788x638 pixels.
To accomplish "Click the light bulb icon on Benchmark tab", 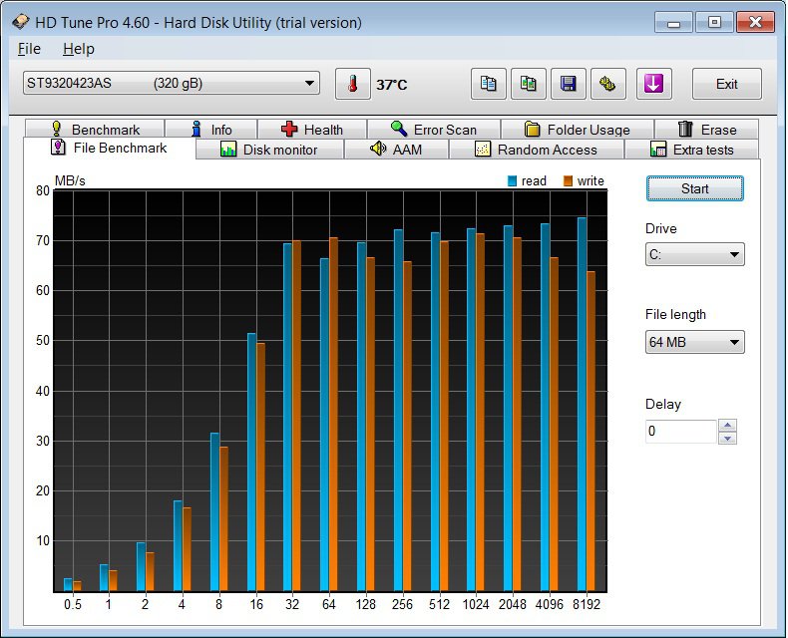I will 56,129.
